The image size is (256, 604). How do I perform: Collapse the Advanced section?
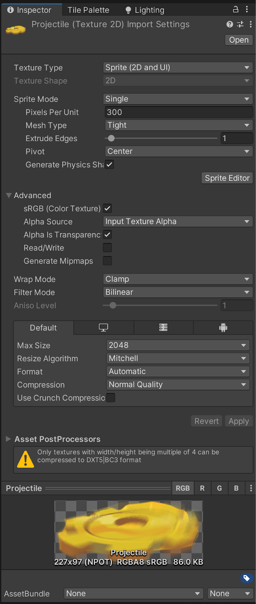(8, 196)
